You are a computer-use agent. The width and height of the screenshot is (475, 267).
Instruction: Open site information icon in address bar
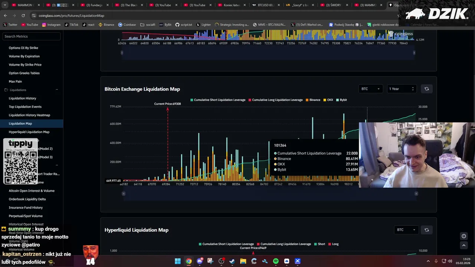(34, 16)
